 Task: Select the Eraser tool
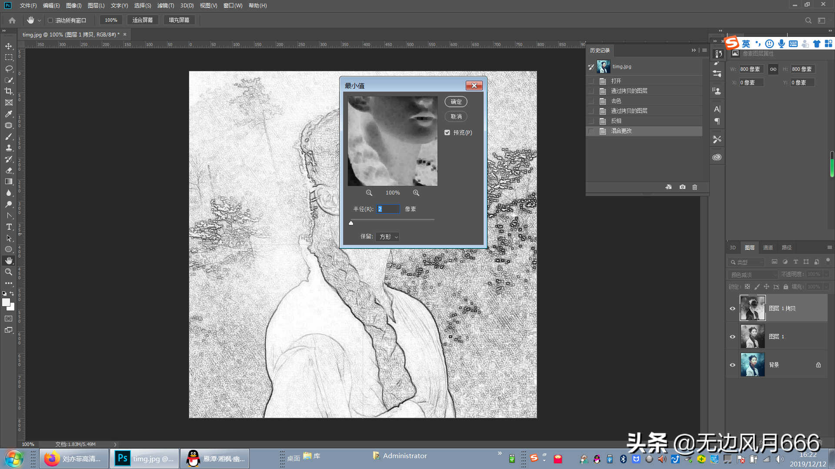9,170
